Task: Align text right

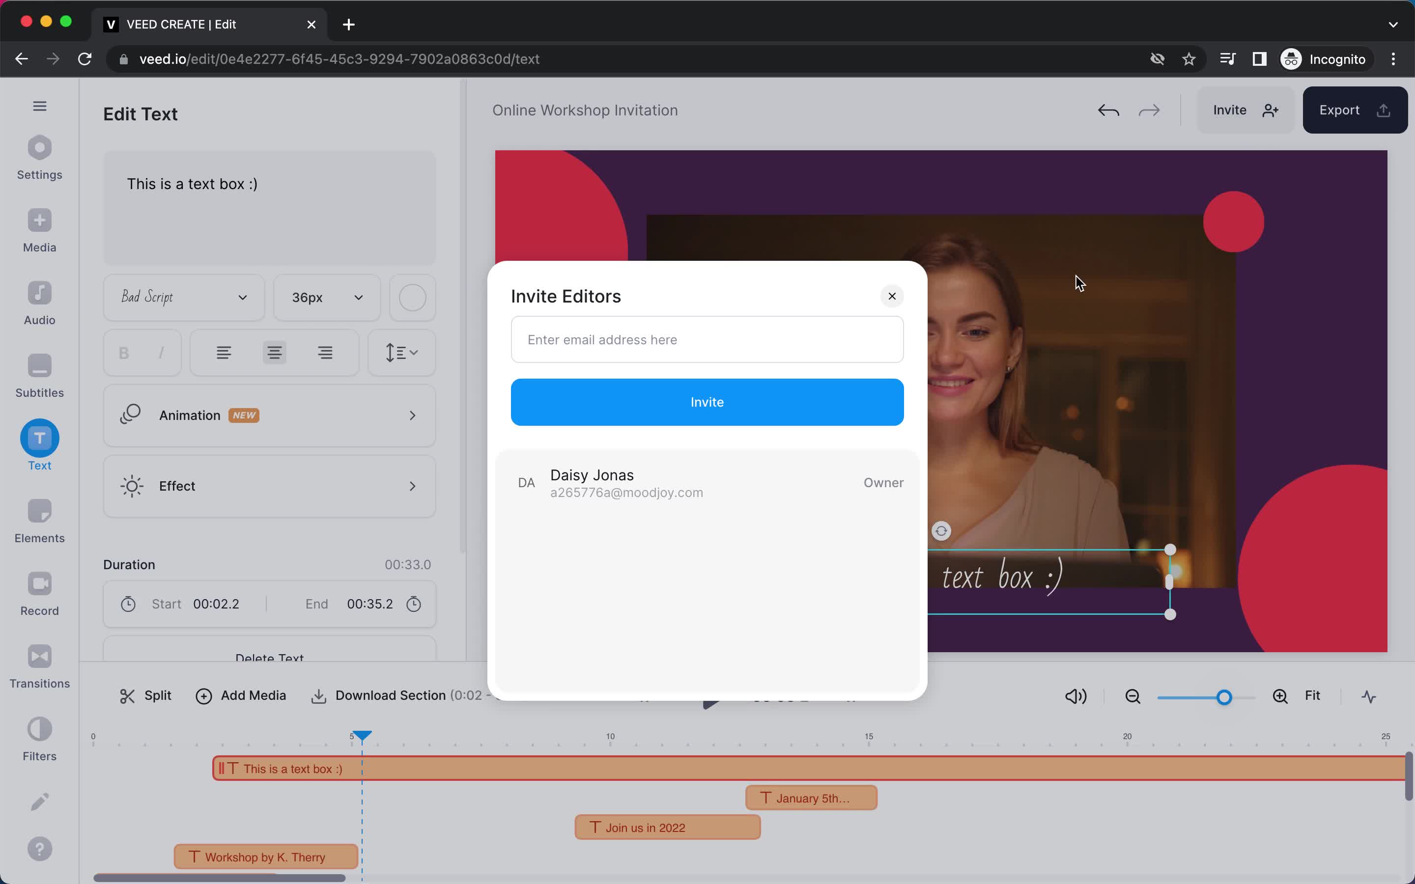Action: 325,353
